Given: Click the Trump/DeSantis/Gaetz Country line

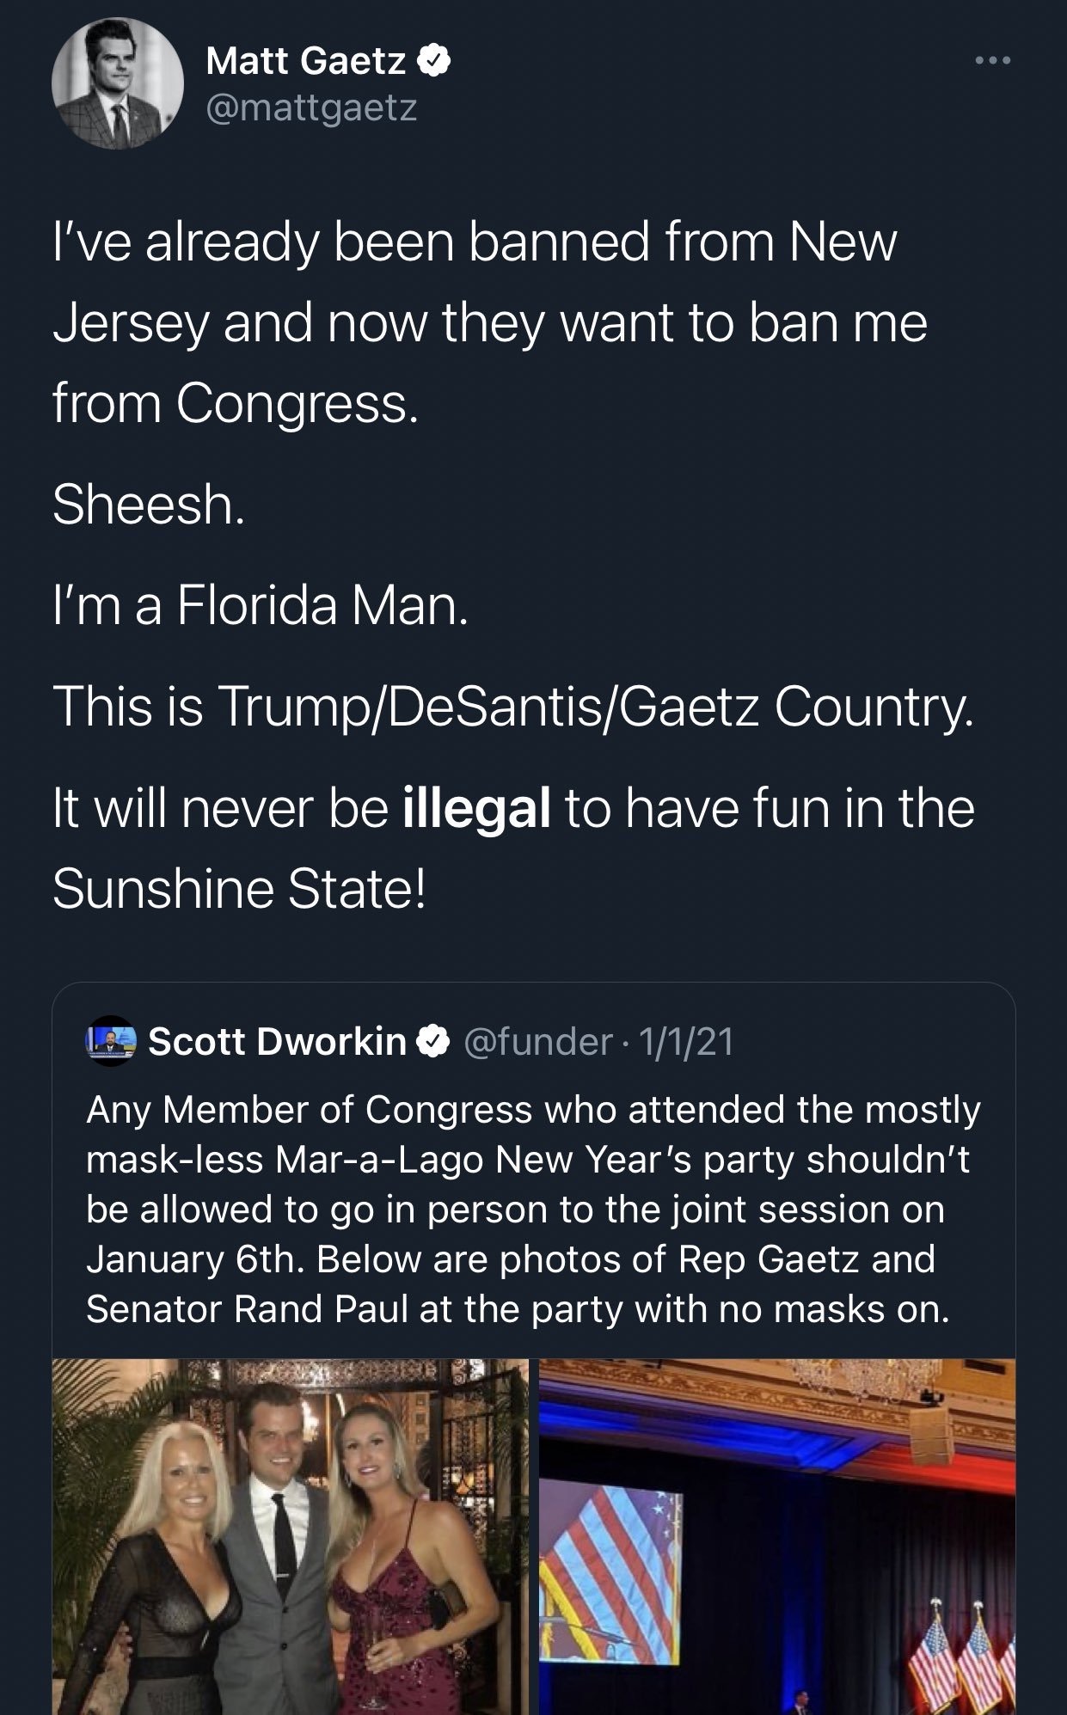Looking at the screenshot, I should point(512,707).
